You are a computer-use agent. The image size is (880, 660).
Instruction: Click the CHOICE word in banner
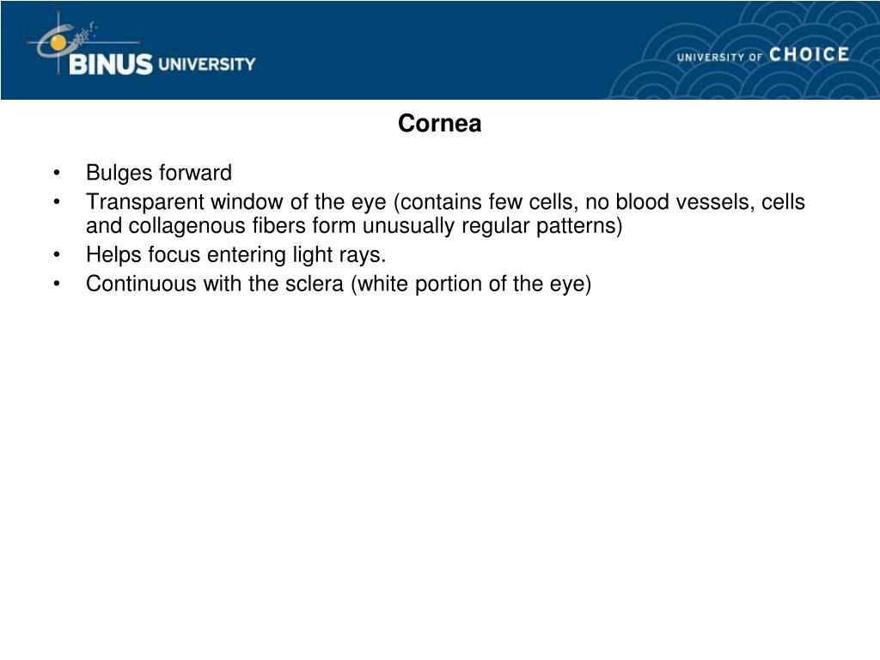809,54
